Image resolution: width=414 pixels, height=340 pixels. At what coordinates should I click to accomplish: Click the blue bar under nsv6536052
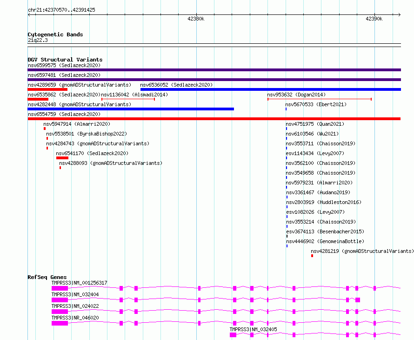(271, 89)
